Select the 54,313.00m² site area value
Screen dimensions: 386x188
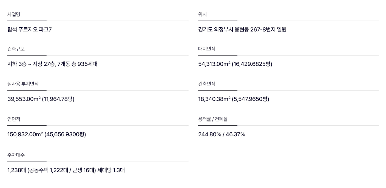tap(214, 64)
